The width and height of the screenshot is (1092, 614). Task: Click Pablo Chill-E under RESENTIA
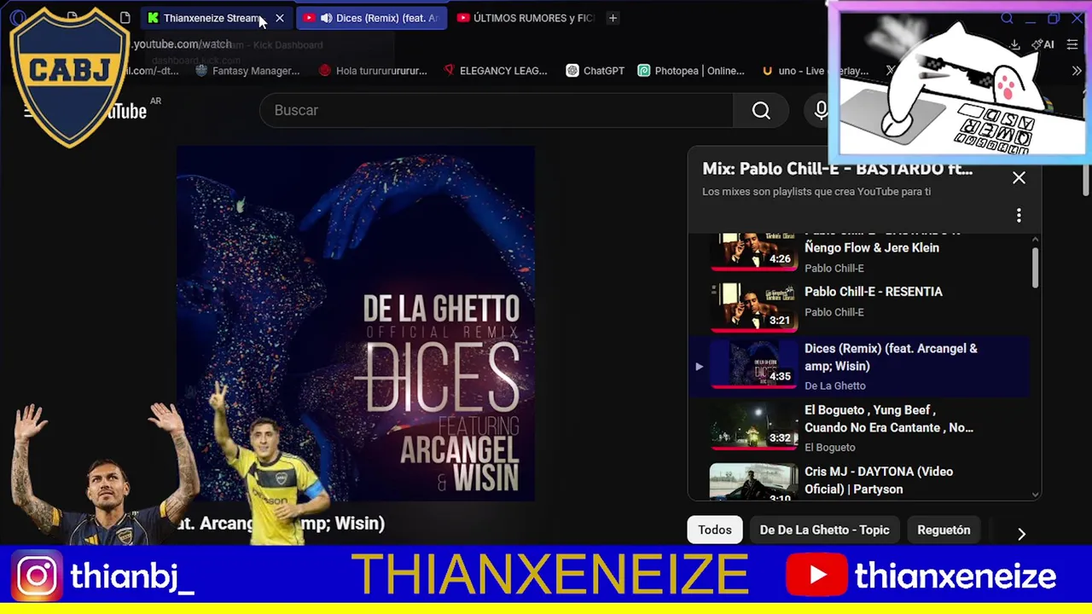pos(834,312)
